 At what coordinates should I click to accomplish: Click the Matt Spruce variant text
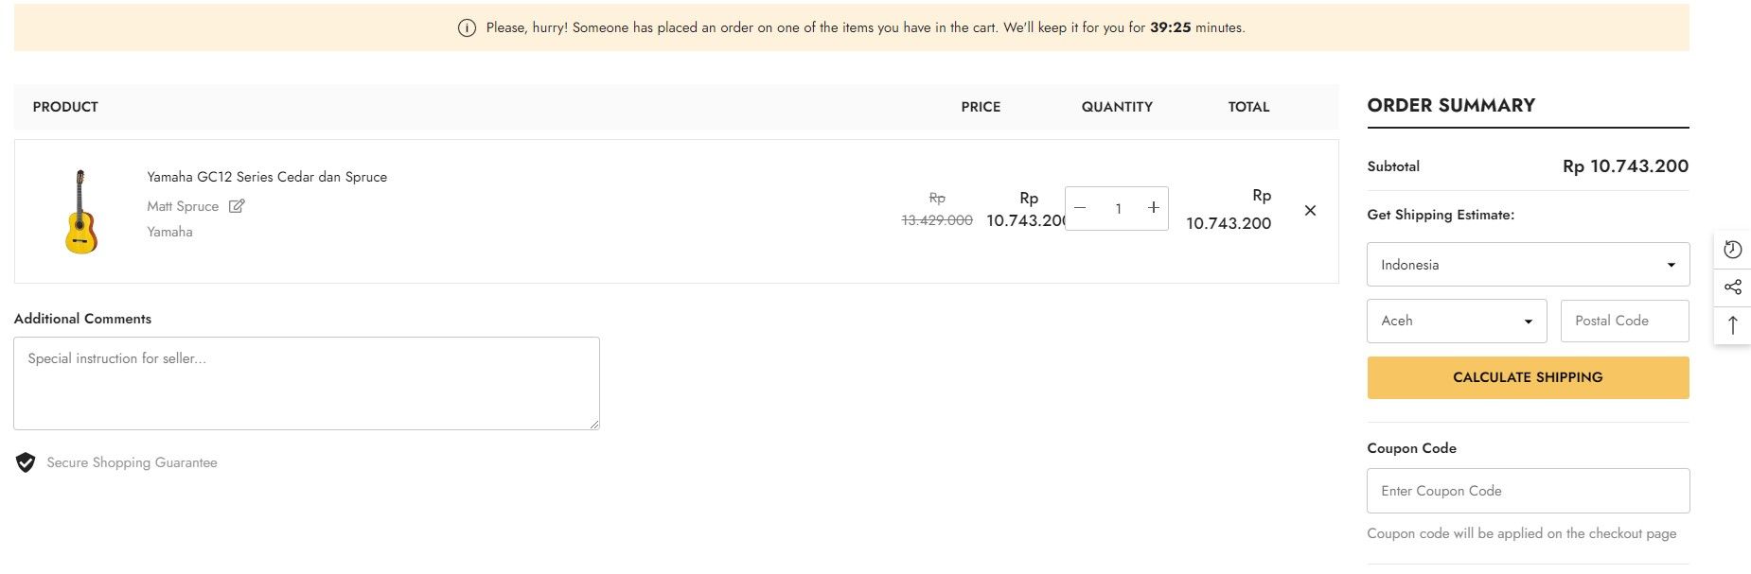click(x=183, y=206)
